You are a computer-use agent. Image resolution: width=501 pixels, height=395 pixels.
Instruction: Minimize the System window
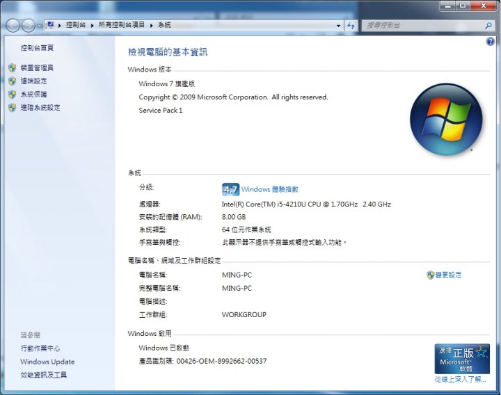[x=447, y=6]
